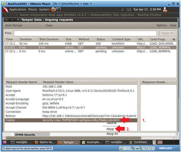Sort requests by Duration column header
This screenshot has width=181, height=152.
(x=28, y=39)
